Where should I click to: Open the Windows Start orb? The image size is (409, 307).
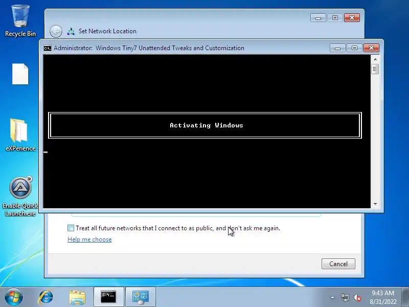(14, 297)
